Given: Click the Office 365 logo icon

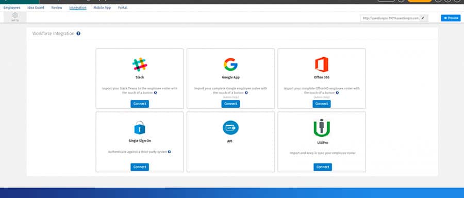Looking at the screenshot, I should 322,64.
